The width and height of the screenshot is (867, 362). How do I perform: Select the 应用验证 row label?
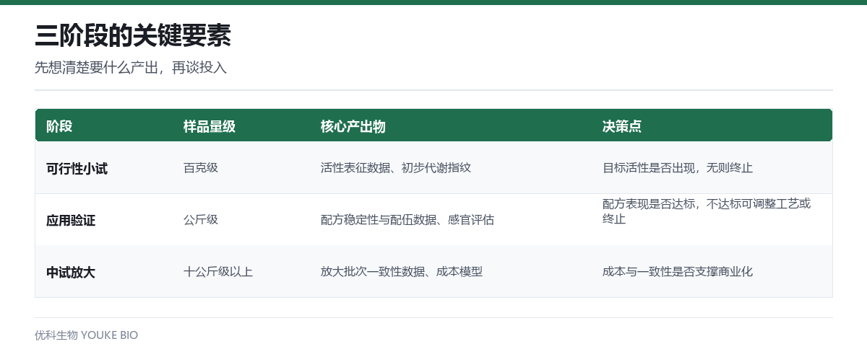tap(71, 220)
